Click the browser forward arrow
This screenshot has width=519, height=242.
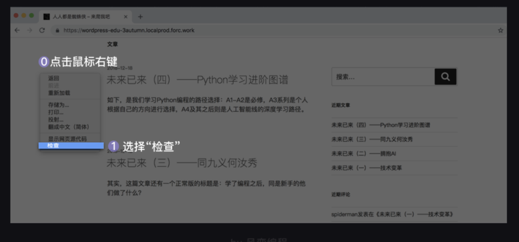(x=29, y=30)
